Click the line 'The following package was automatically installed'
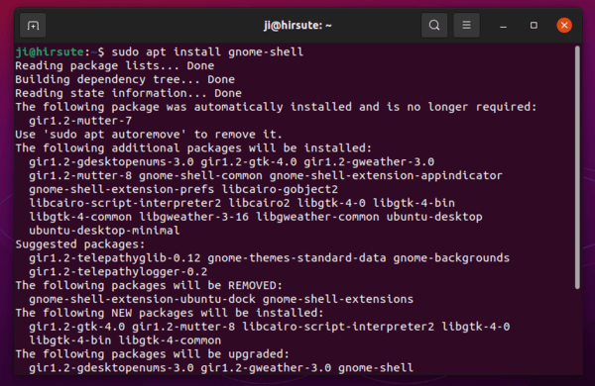The height and width of the screenshot is (386, 595). (x=183, y=107)
